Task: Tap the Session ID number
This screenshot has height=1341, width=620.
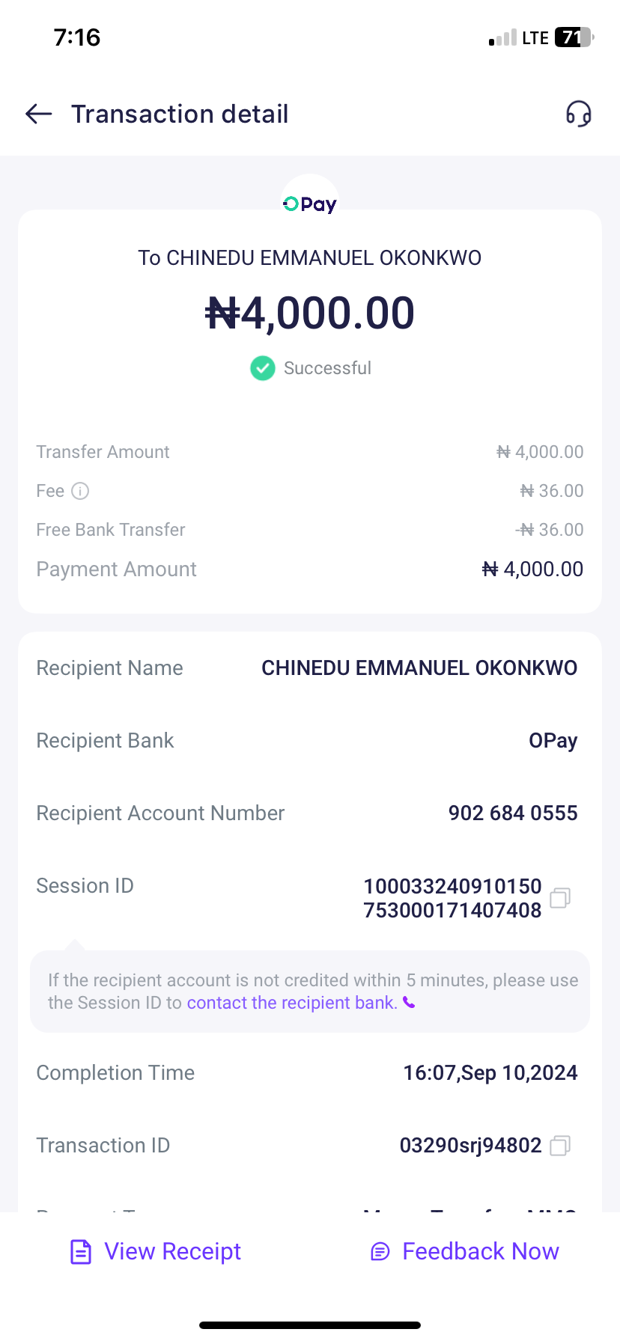Action: point(452,898)
